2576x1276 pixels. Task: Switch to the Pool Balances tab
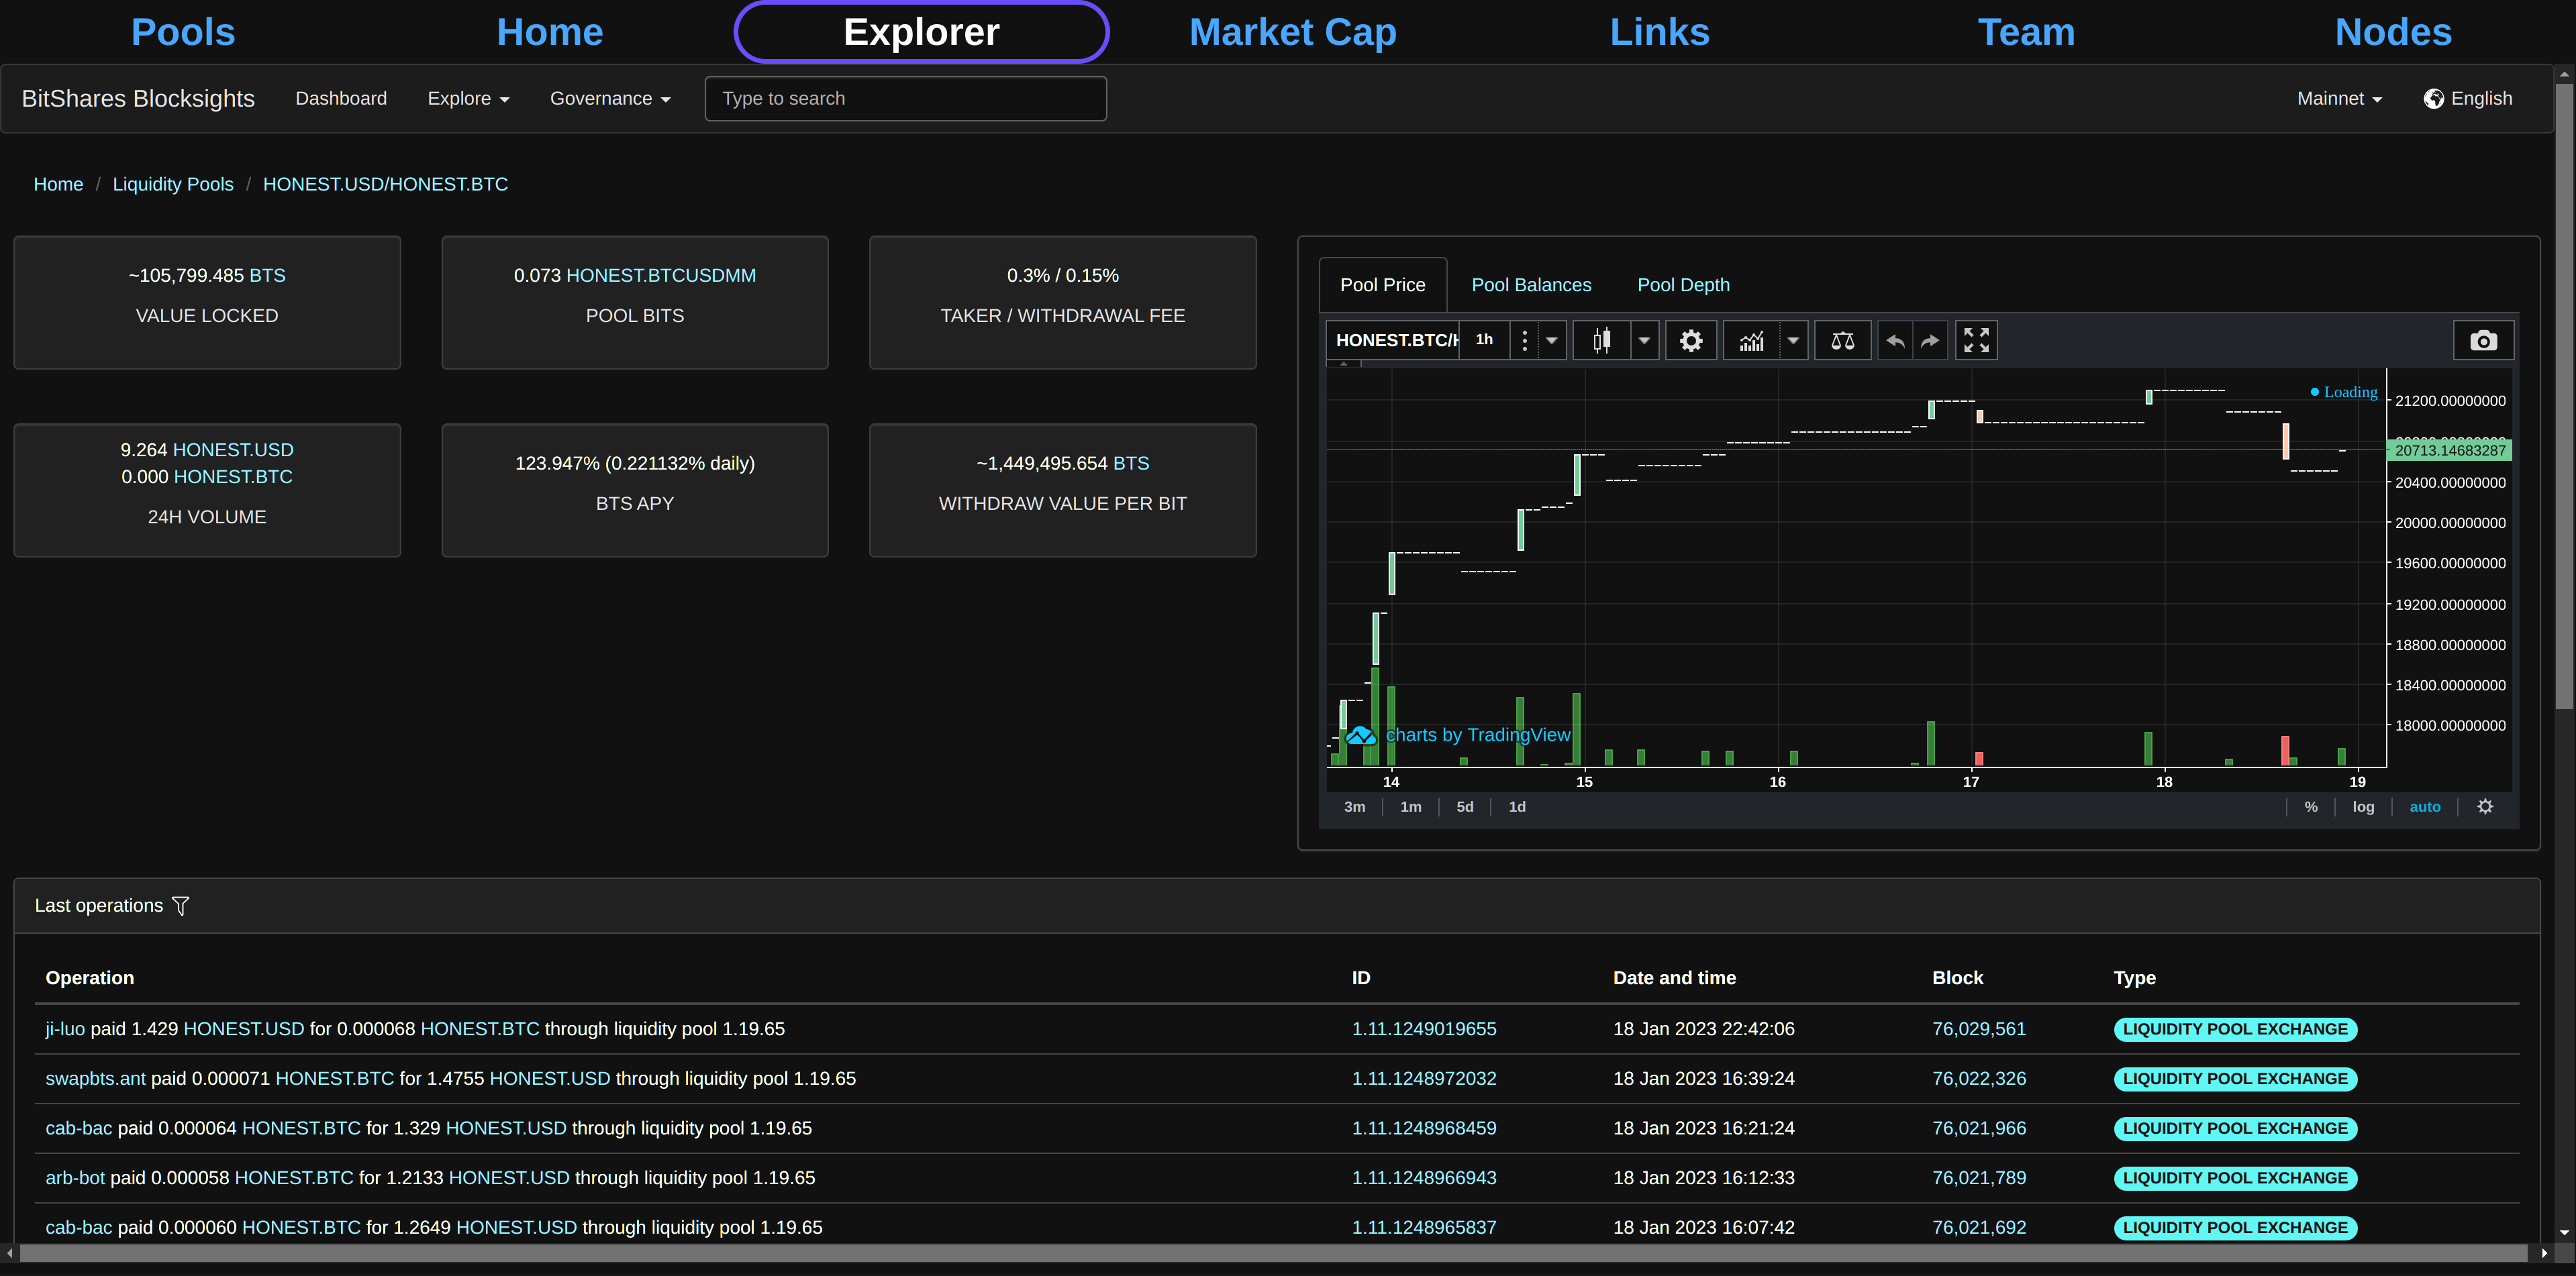[x=1531, y=284]
